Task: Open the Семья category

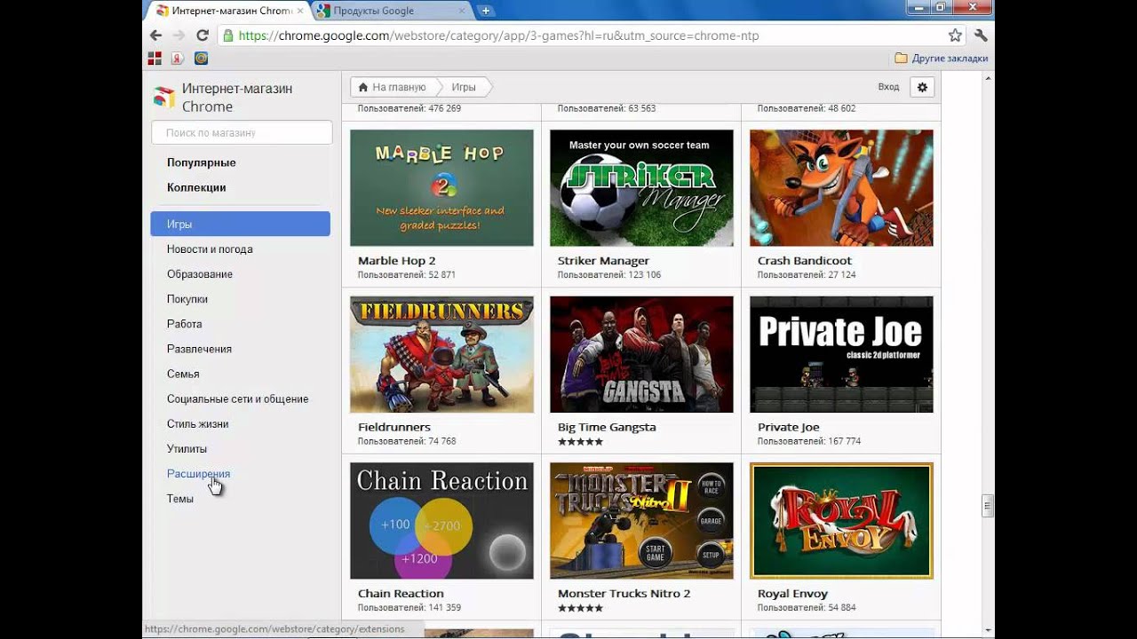Action: (x=183, y=374)
